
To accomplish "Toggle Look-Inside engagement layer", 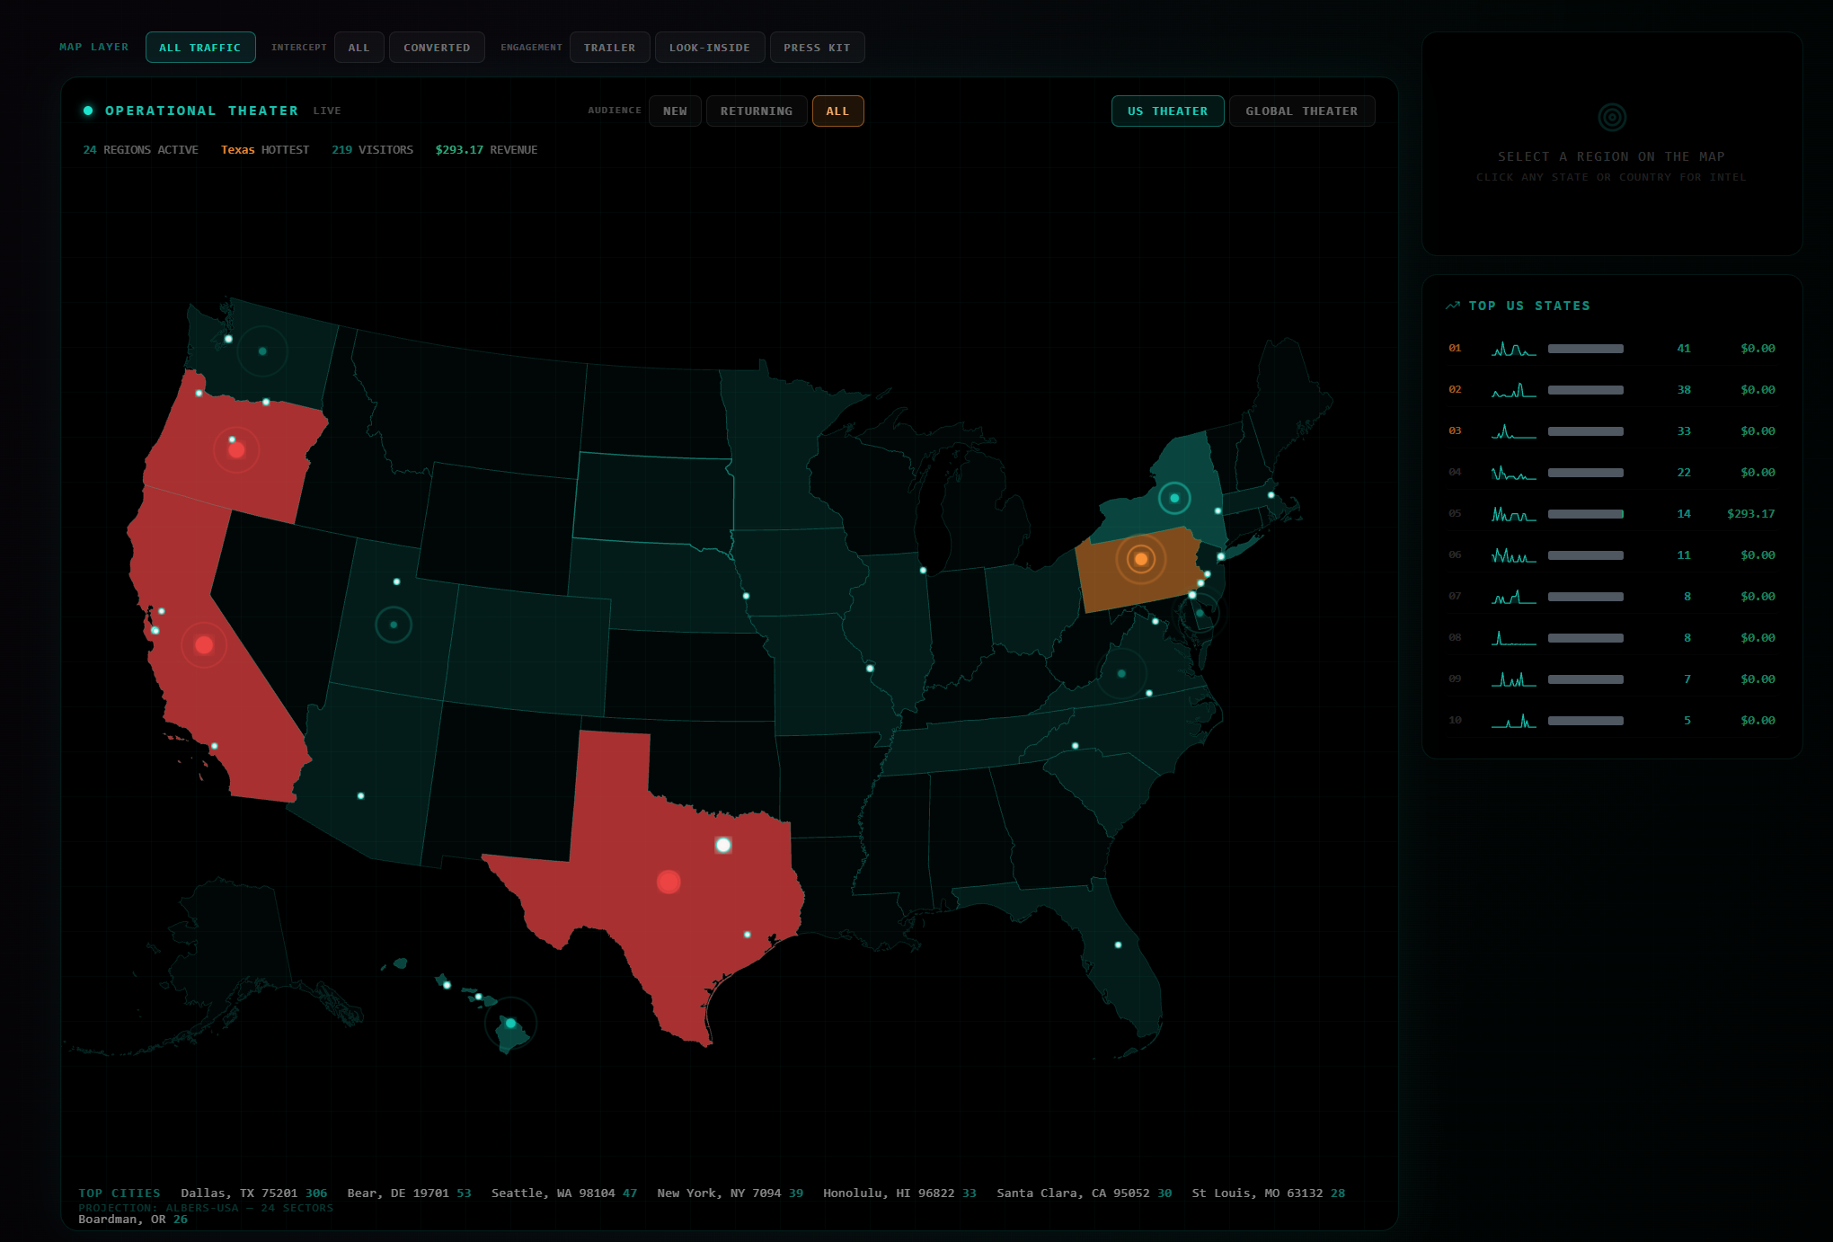I will coord(710,48).
